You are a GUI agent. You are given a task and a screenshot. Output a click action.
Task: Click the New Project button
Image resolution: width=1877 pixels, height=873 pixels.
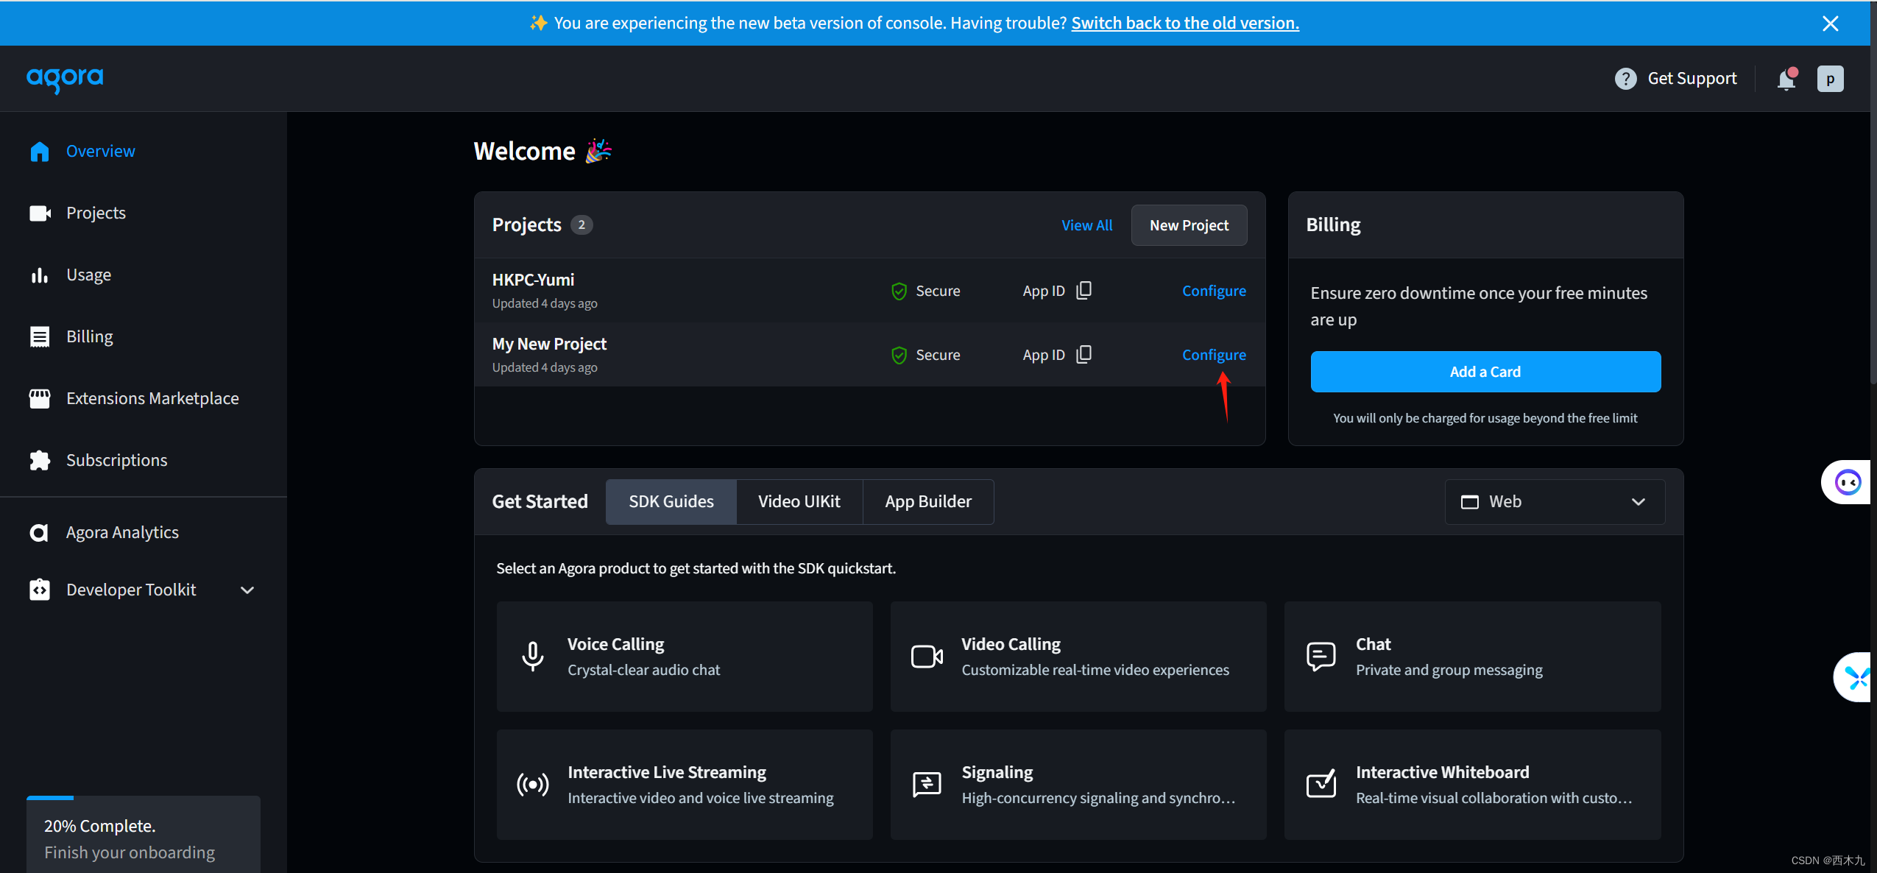(1189, 225)
